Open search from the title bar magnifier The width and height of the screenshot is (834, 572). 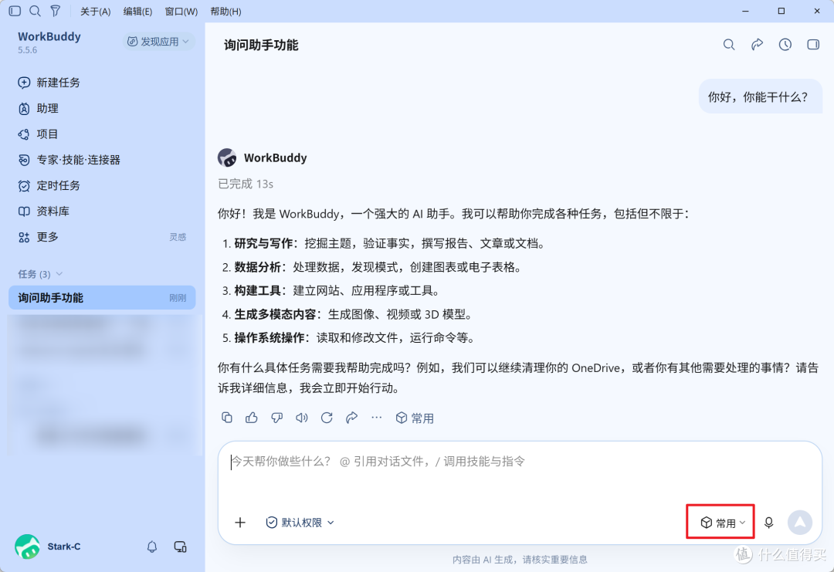35,11
